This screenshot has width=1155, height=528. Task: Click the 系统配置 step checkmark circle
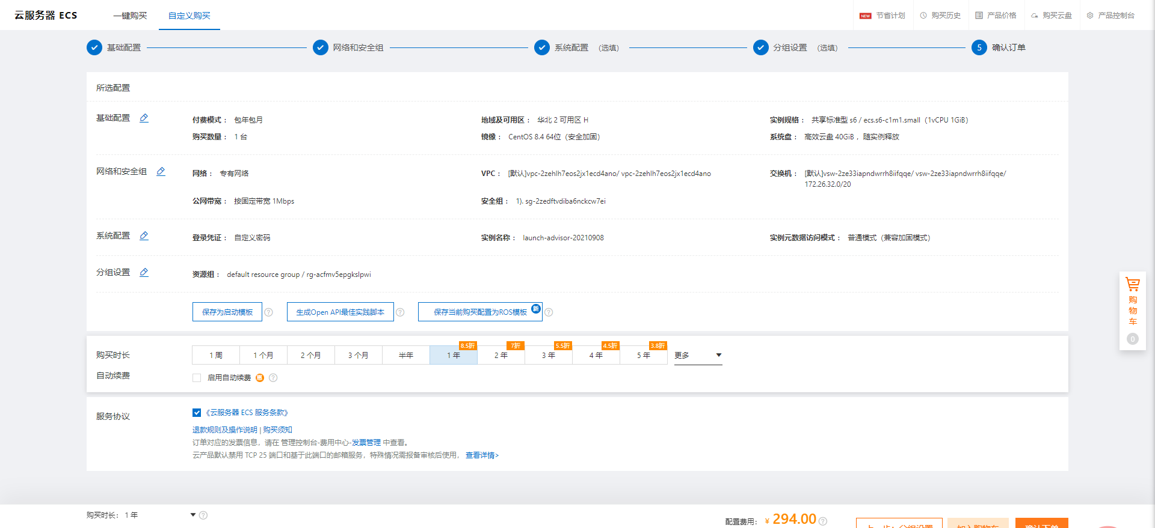[542, 47]
